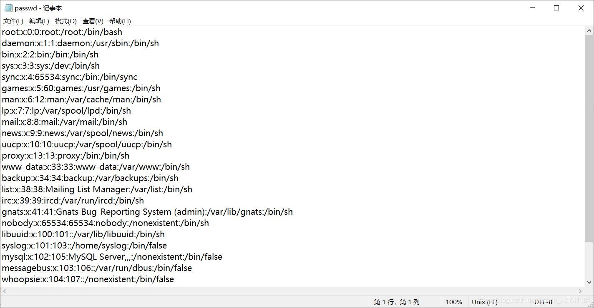Open the 编辑(E) menu
Viewport: 594px width, 308px height.
(39, 21)
